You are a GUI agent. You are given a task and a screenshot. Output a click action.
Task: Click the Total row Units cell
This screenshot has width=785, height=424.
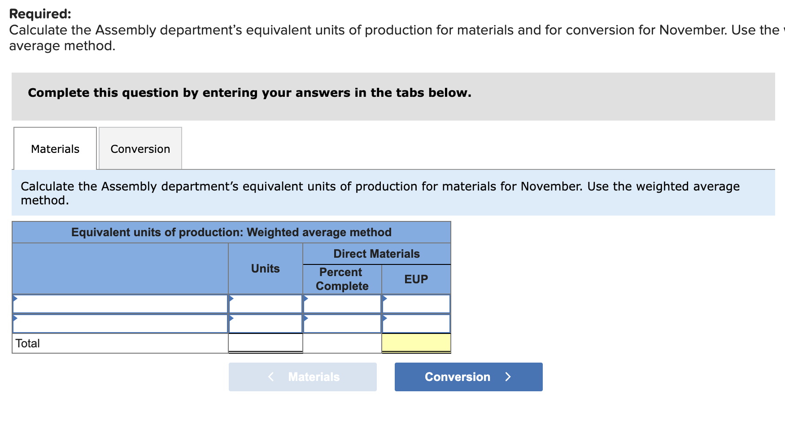pos(265,343)
